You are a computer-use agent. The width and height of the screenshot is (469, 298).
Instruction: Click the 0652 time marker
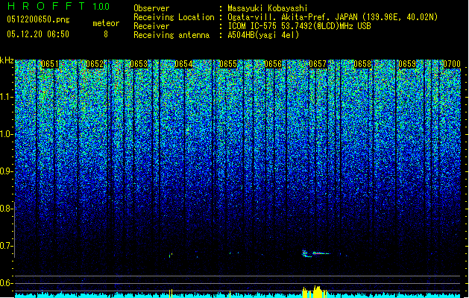pos(95,64)
